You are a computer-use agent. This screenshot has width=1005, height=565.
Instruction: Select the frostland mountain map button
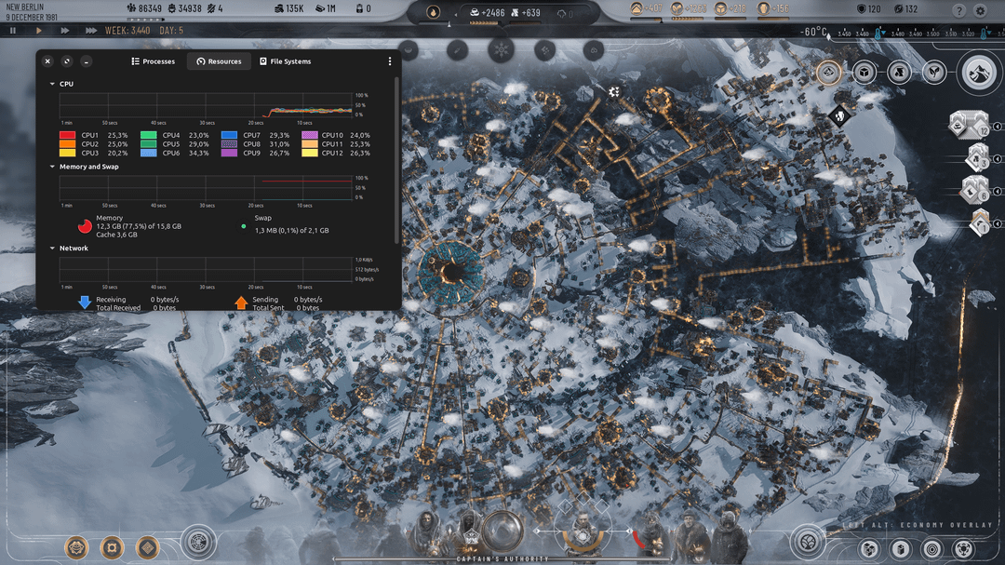coord(979,73)
